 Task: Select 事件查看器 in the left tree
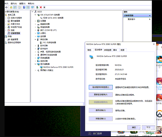coord(15,21)
